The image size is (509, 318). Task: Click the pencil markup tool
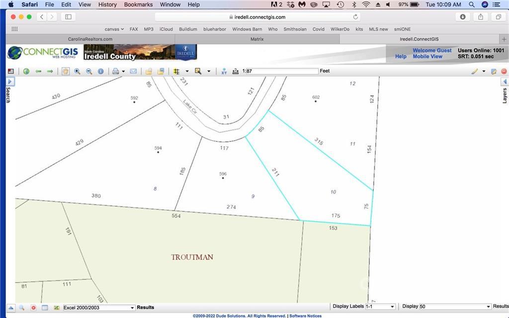point(474,71)
